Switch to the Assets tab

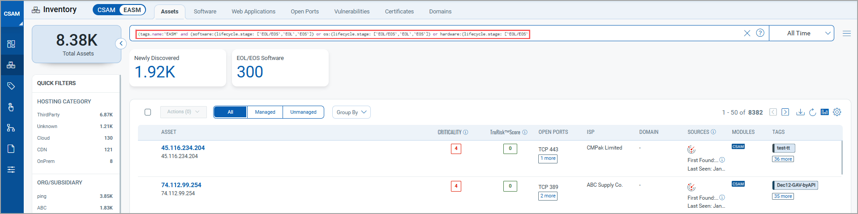click(170, 12)
